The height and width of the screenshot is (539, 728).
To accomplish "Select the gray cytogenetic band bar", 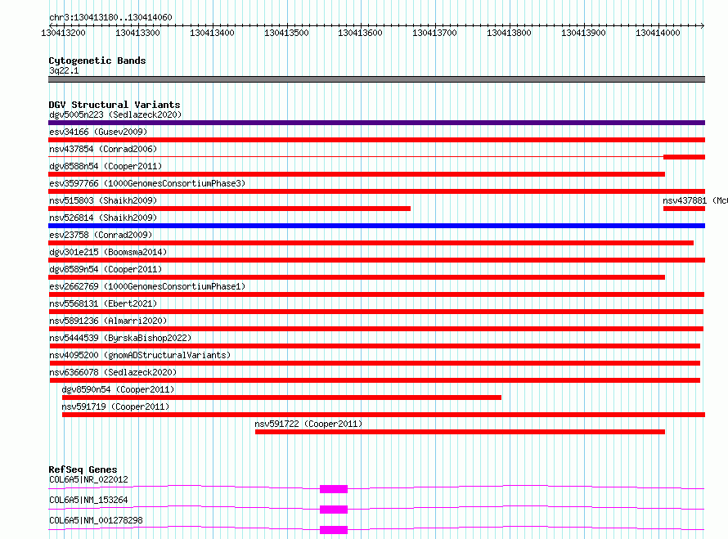I will click(x=376, y=79).
